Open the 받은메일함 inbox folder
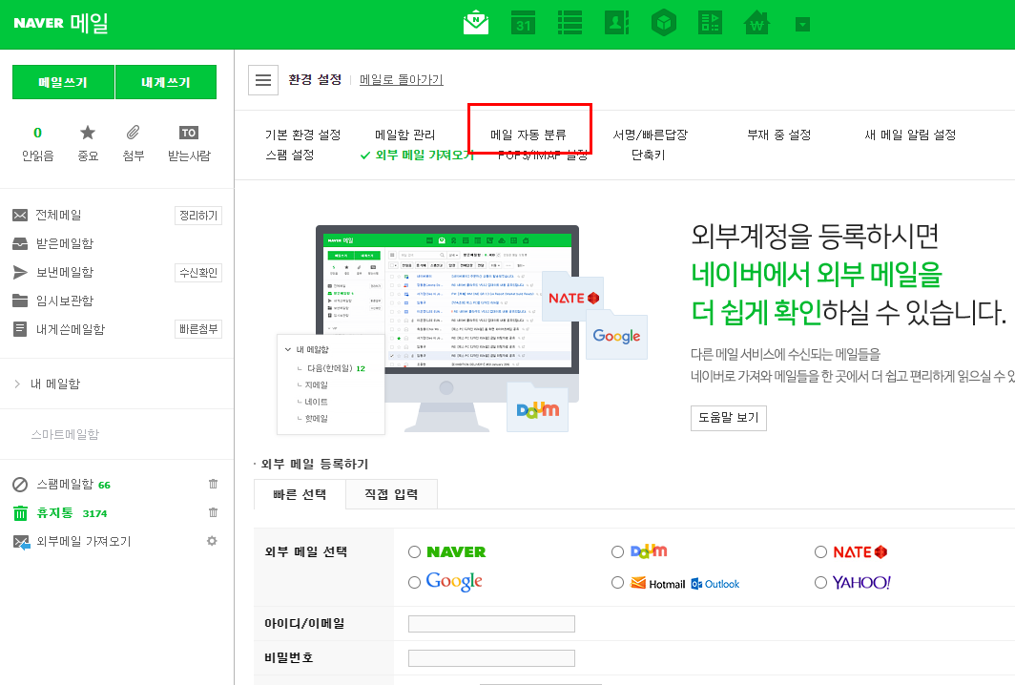Viewport: 1015px width, 685px height. (64, 243)
